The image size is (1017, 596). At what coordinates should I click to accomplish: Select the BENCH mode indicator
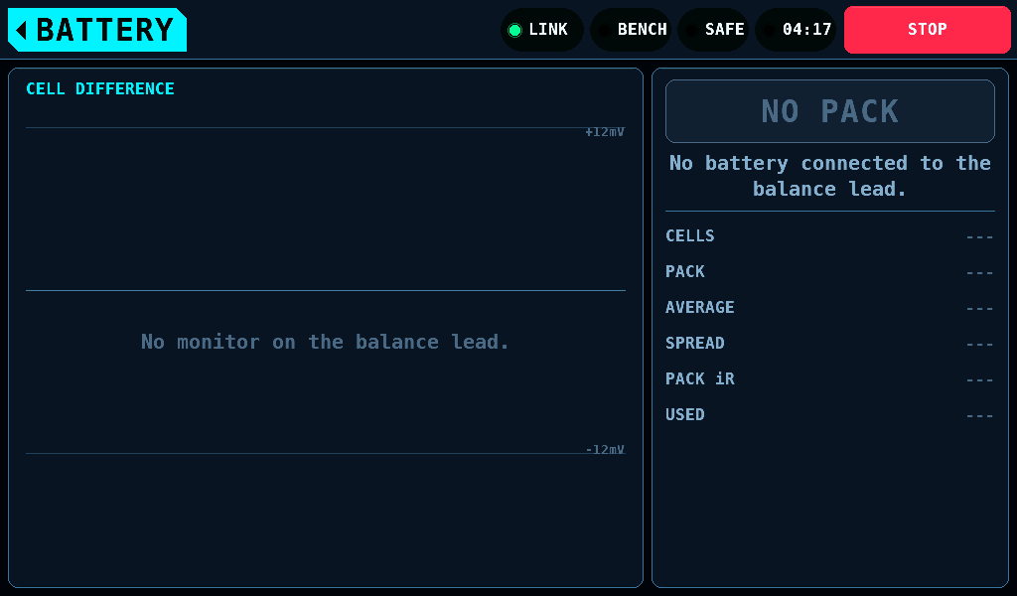pyautogui.click(x=631, y=30)
